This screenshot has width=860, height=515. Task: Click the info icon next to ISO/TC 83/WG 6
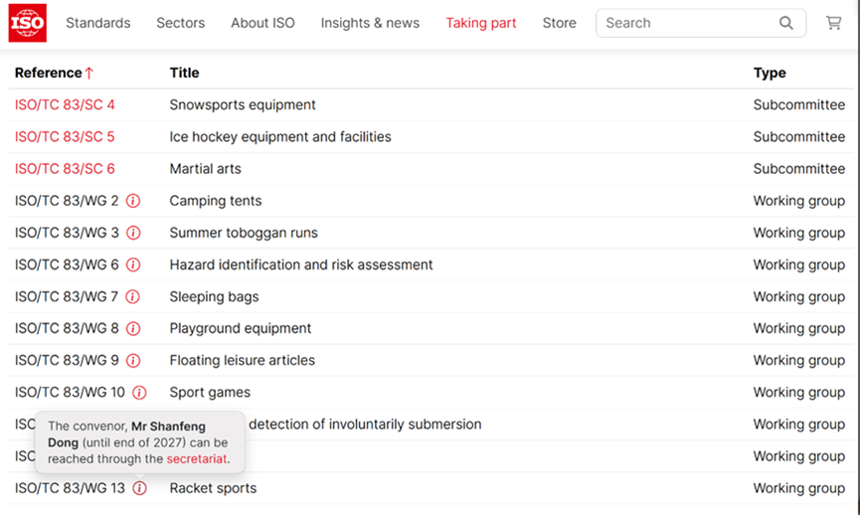coord(133,264)
